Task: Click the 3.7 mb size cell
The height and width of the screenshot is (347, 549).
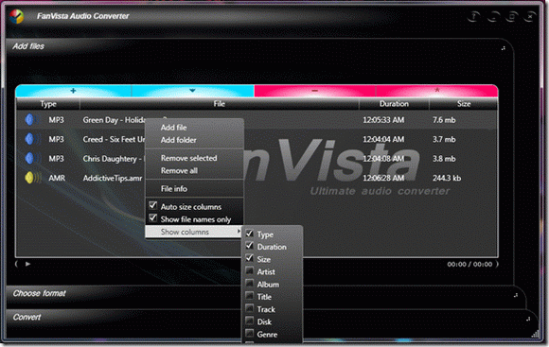Action: [444, 139]
